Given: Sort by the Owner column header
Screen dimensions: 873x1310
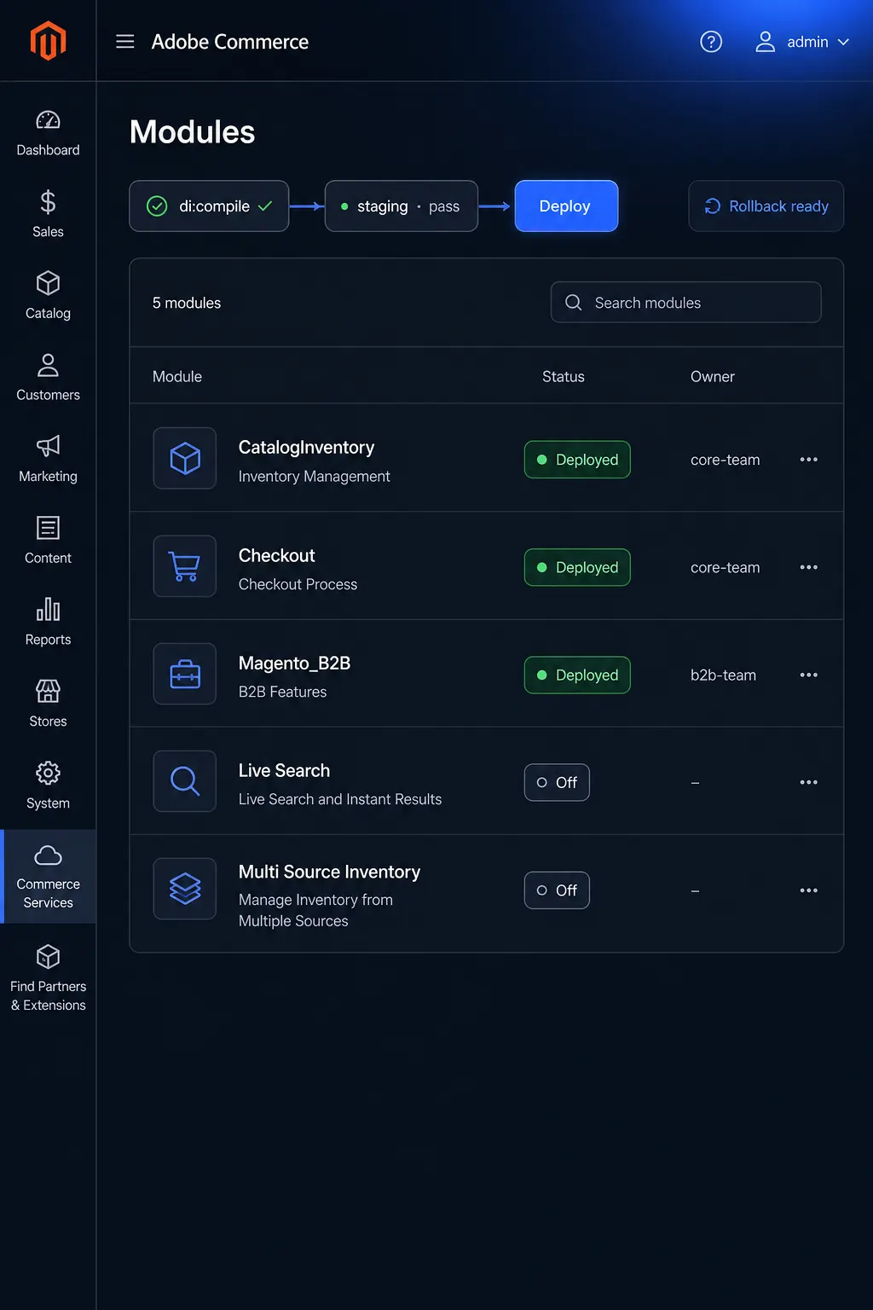Looking at the screenshot, I should tap(713, 377).
